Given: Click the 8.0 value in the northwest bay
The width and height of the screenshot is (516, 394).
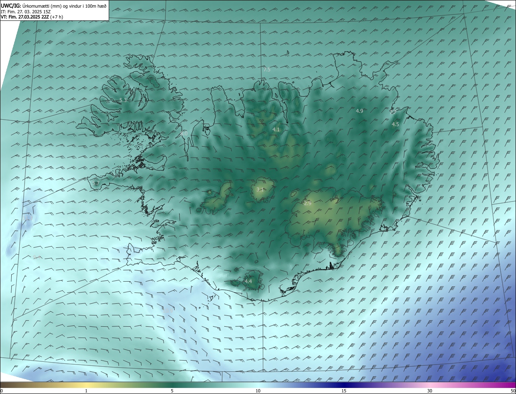Looking at the screenshot, I should 184,133.
